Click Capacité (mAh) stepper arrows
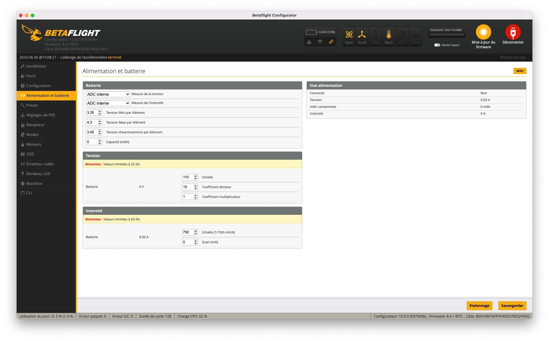This screenshot has height=341, width=549. point(100,142)
